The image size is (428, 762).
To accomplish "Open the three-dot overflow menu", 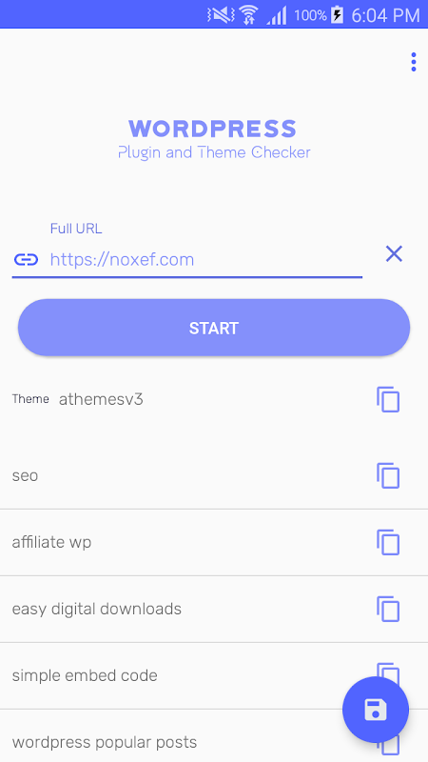I will click(413, 62).
